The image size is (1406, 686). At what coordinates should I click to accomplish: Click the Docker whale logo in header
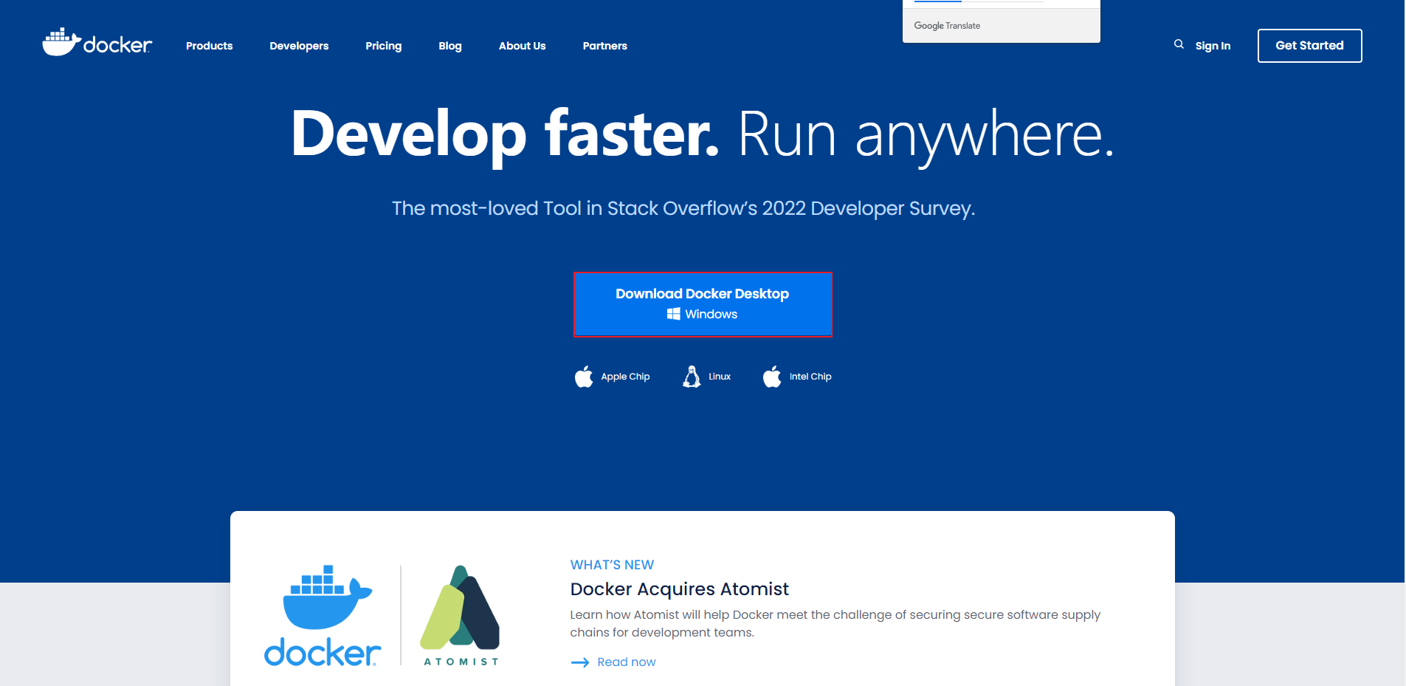tap(97, 43)
